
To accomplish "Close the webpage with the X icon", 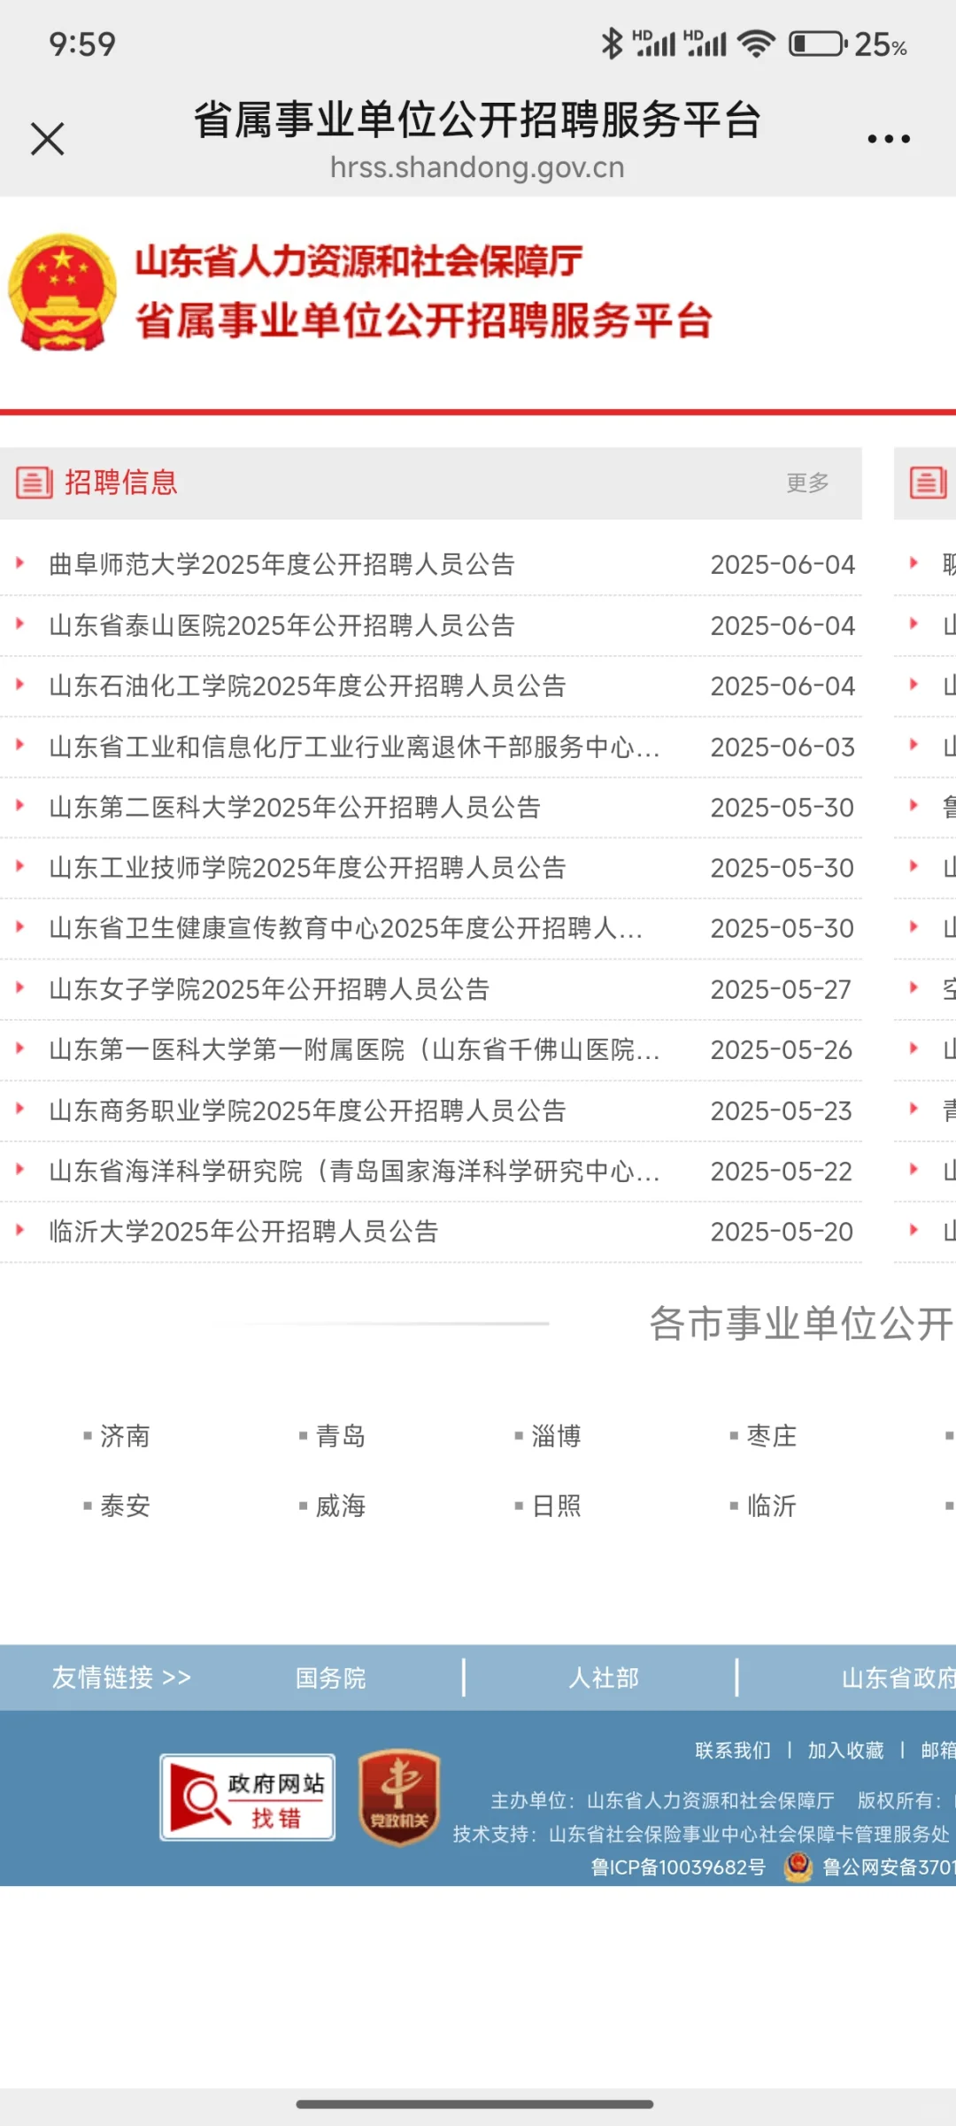I will point(48,139).
